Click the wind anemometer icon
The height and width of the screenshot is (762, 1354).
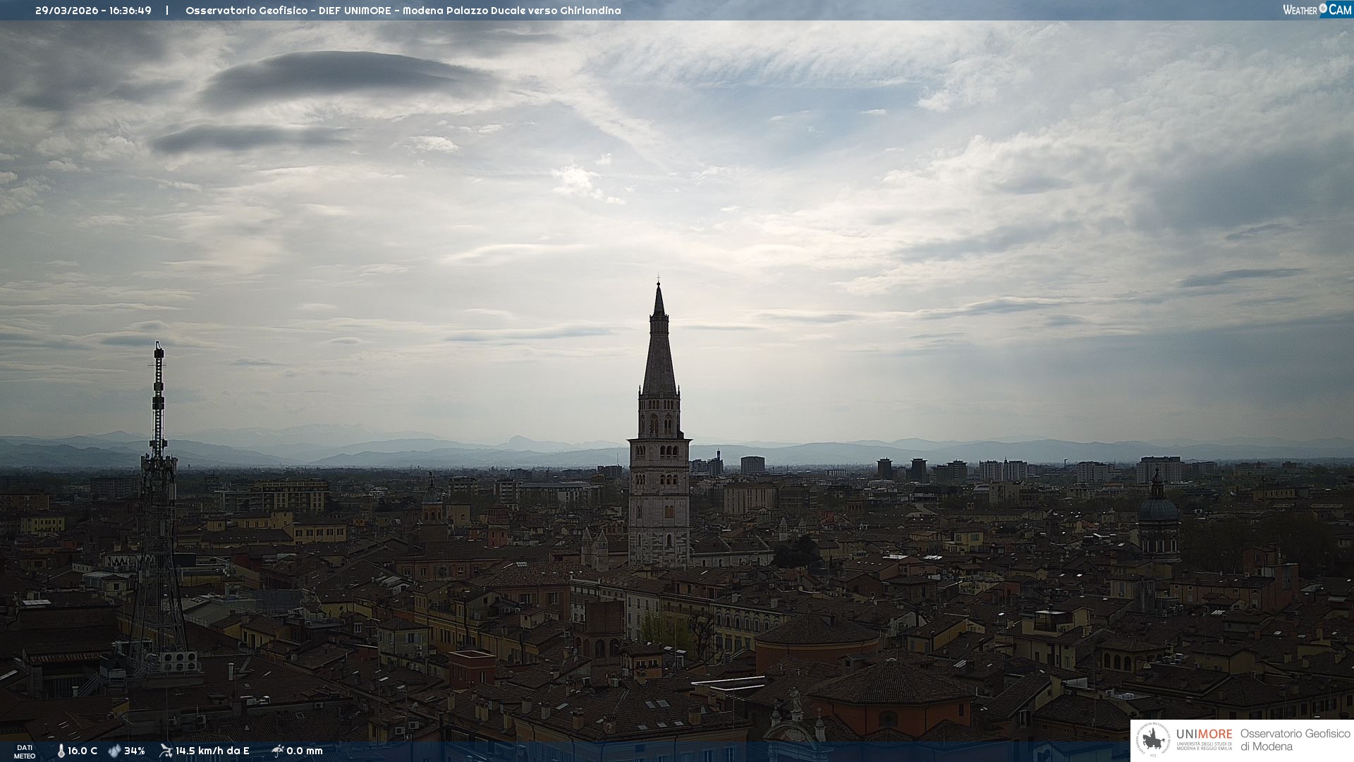click(166, 751)
